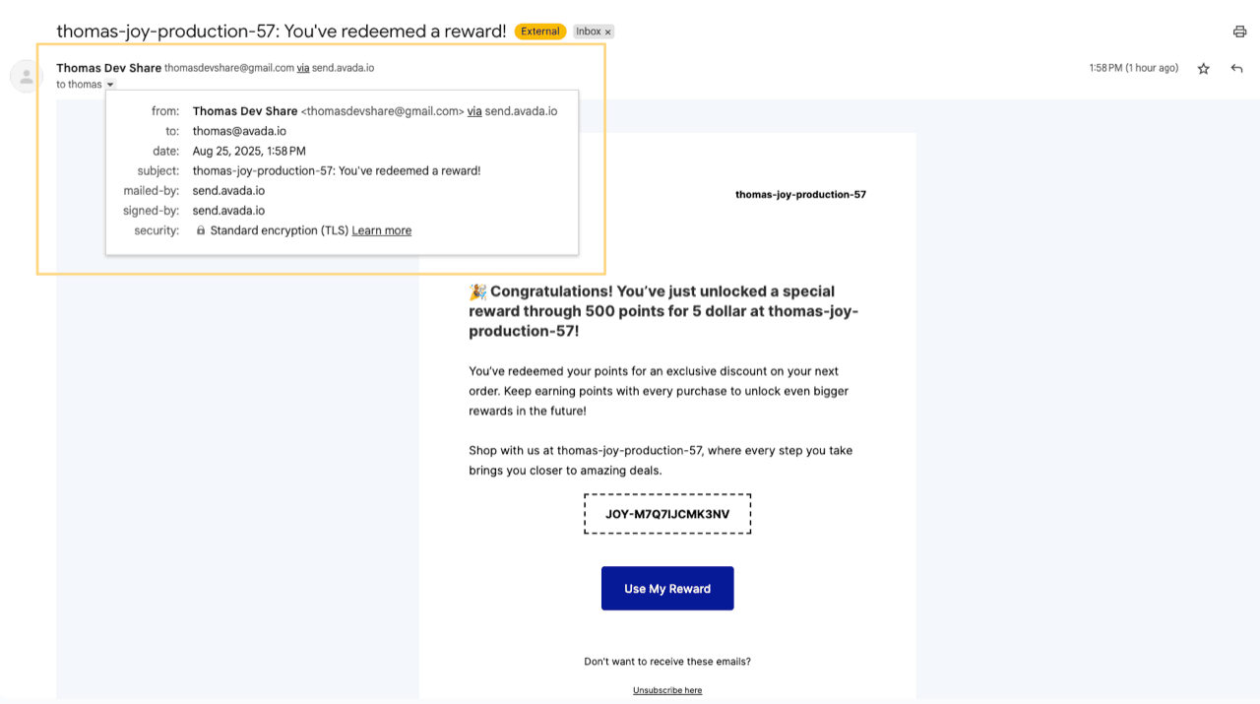1260x704 pixels.
Task: Remove the Inbox label with its x
Action: [607, 32]
